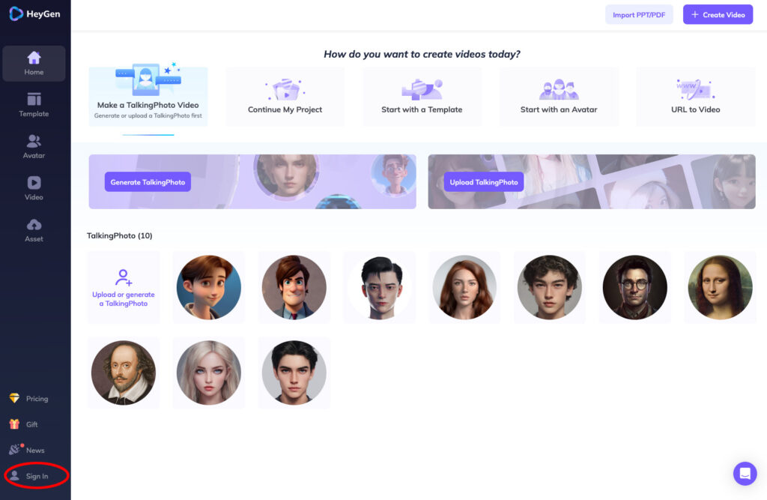Open the Template section in sidebar
Viewport: 767px width, 500px height.
[34, 105]
